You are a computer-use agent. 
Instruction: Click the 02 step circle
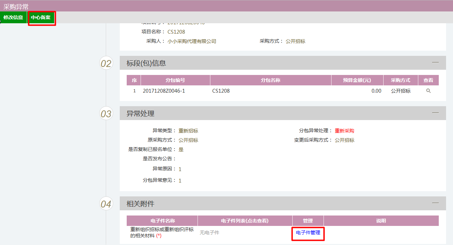tap(106, 64)
